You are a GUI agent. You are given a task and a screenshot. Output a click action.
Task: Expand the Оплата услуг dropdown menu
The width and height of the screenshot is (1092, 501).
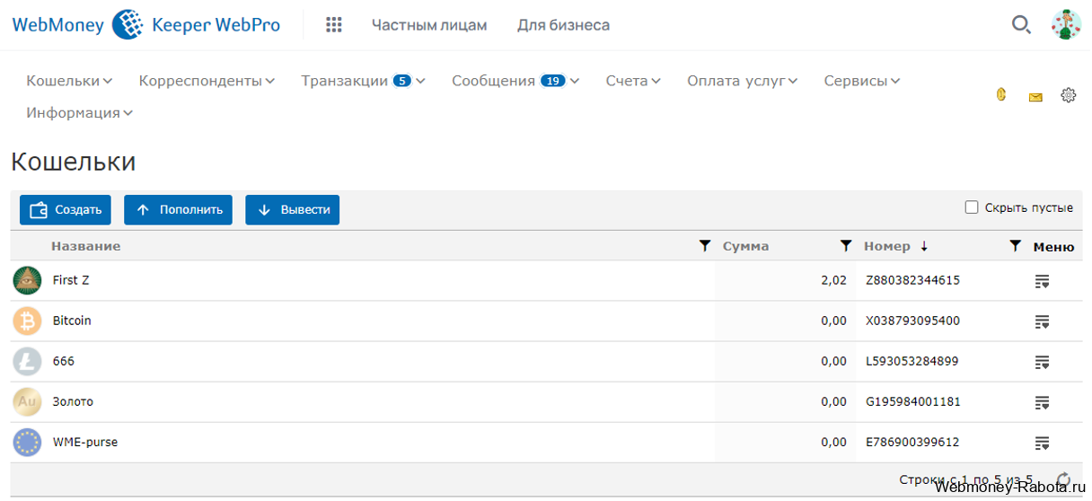(743, 81)
